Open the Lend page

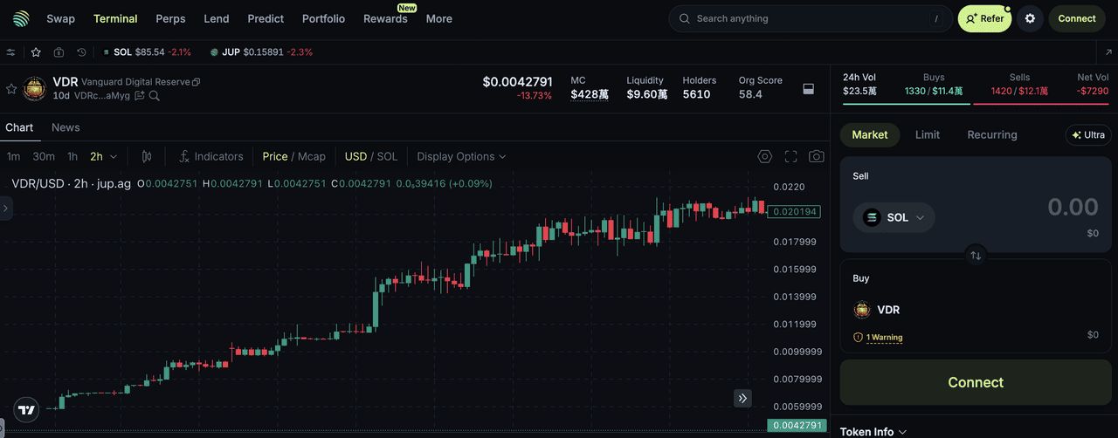[x=217, y=18]
